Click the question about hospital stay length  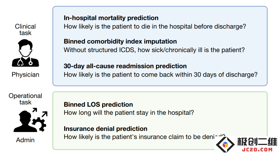(x=129, y=113)
